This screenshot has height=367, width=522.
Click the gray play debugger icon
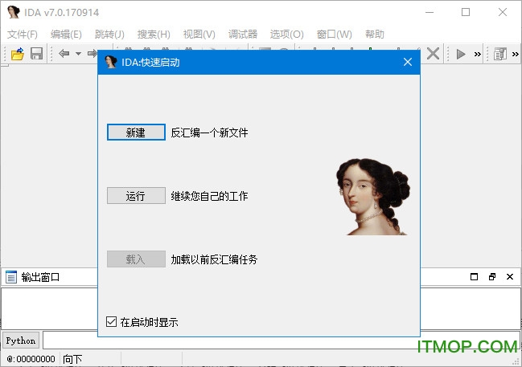pyautogui.click(x=461, y=54)
